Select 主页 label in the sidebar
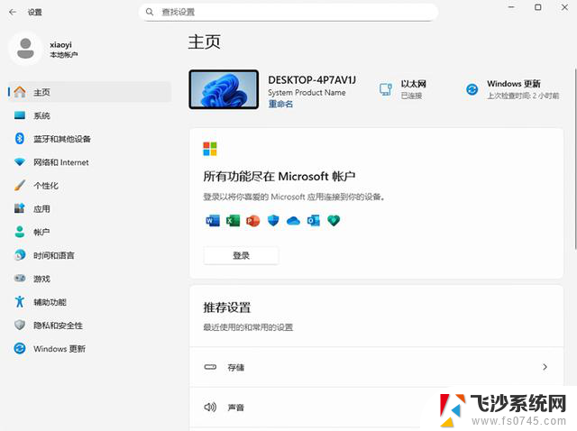This screenshot has height=431, width=577. point(41,92)
